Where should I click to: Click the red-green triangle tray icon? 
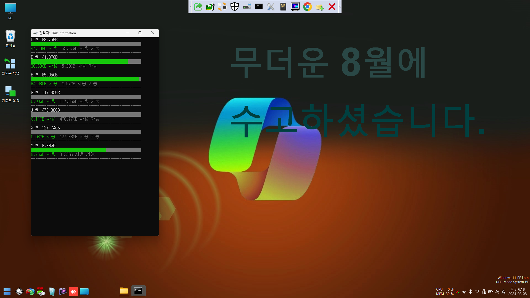click(x=458, y=292)
